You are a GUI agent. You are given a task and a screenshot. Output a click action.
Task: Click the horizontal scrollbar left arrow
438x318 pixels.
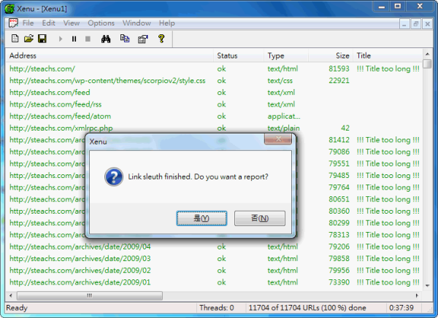click(11, 295)
